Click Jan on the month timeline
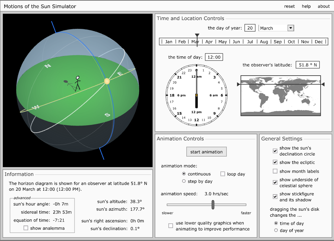Screen dimensions: 334x241 pyautogui.click(x=169, y=42)
